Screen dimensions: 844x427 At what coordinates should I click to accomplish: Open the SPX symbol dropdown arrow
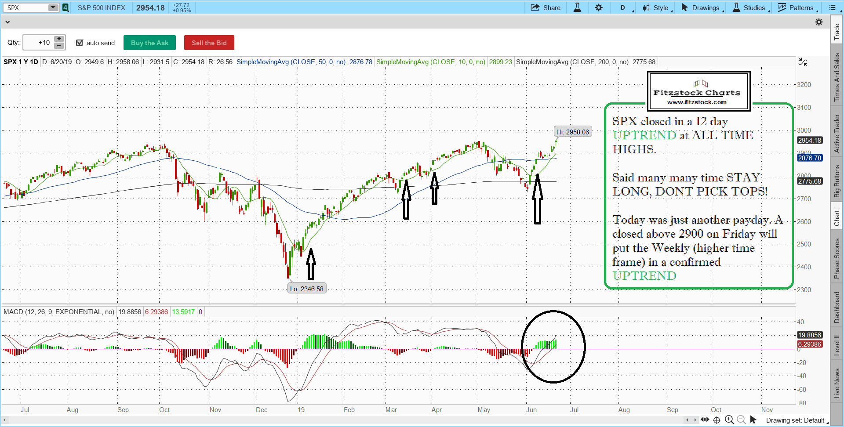[x=53, y=7]
